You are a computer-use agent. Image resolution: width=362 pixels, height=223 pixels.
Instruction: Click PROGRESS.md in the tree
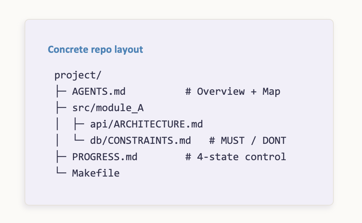click(x=105, y=157)
